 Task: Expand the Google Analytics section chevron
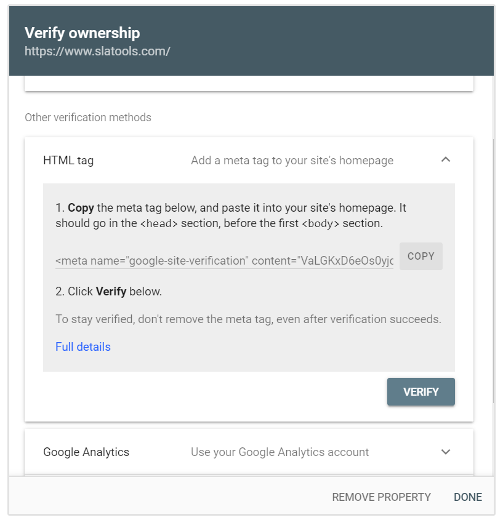(446, 452)
